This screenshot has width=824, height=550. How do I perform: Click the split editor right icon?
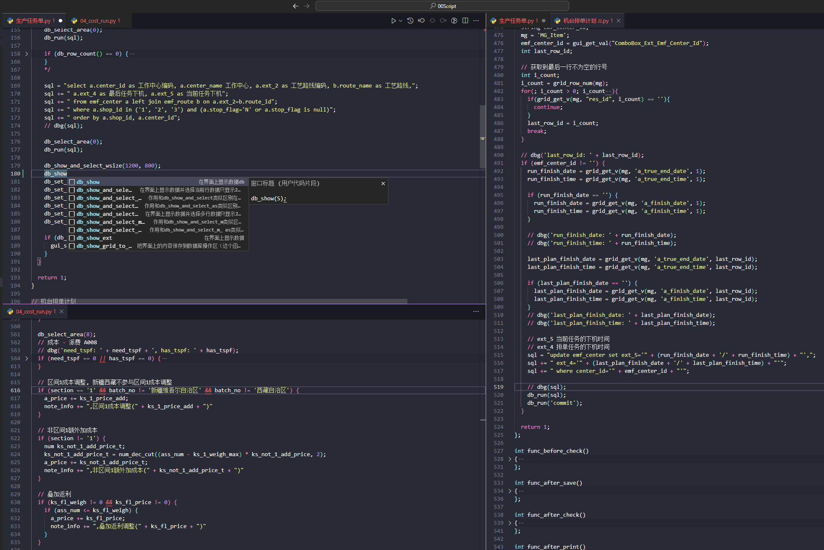(x=465, y=21)
